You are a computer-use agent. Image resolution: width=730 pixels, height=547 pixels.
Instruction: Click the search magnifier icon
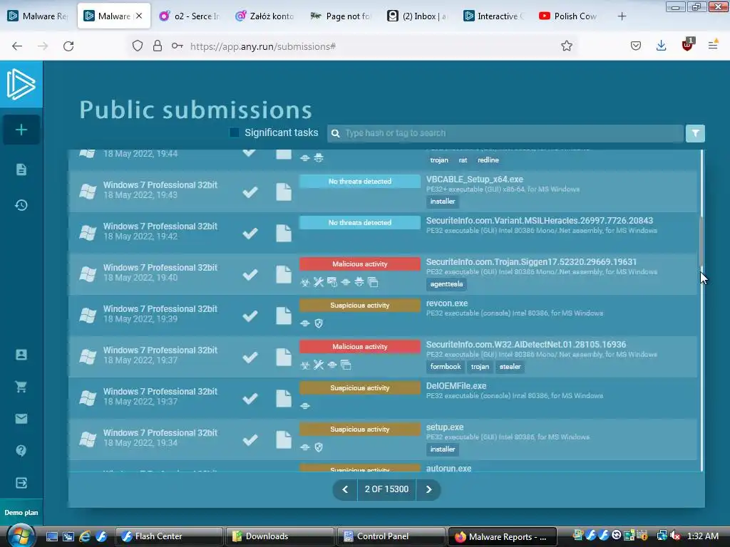point(335,133)
